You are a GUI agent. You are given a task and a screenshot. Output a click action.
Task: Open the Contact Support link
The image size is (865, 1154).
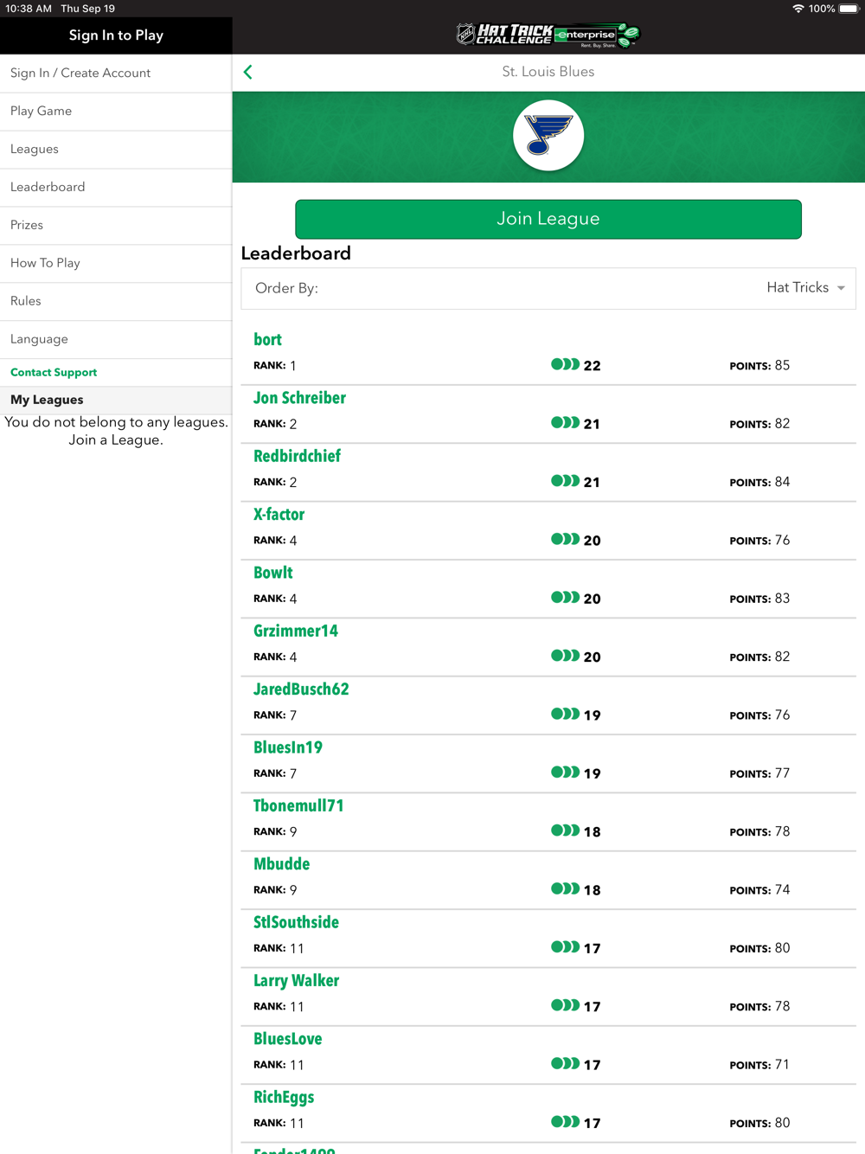coord(54,373)
